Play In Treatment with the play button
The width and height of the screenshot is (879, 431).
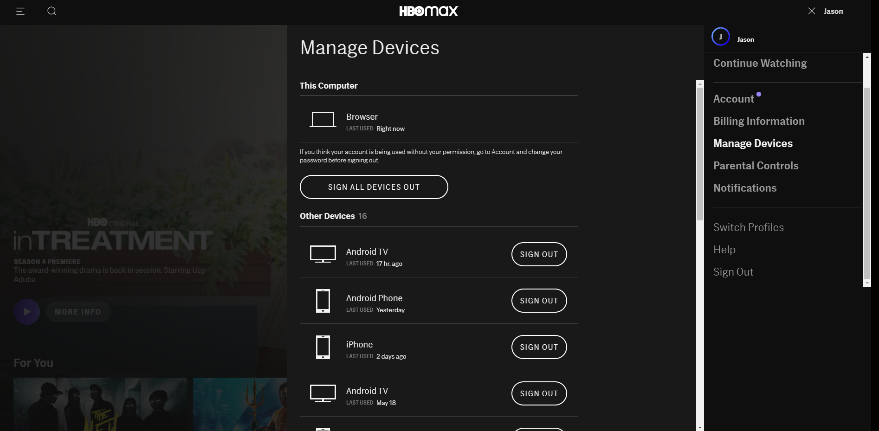pos(27,312)
